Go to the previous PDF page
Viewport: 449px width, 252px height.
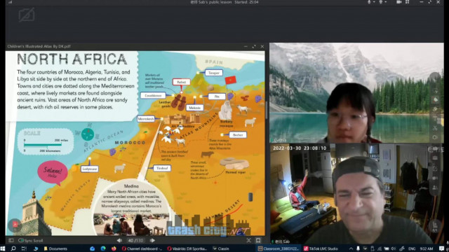click(119, 241)
